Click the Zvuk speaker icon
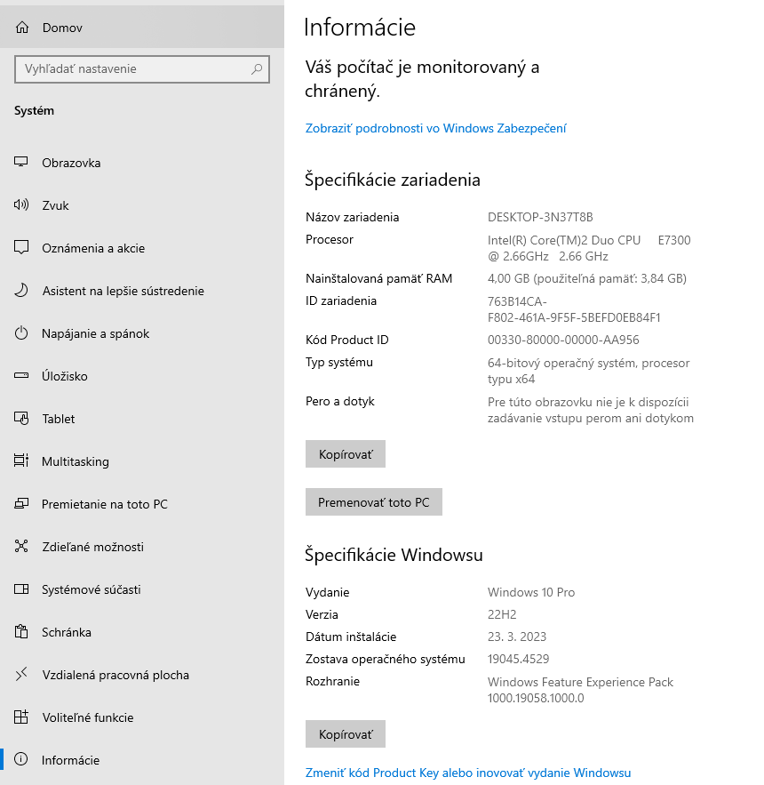 (22, 205)
